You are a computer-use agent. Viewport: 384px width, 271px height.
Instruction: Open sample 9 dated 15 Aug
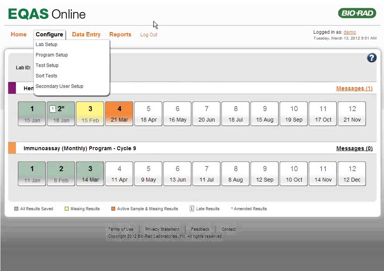click(x=265, y=114)
